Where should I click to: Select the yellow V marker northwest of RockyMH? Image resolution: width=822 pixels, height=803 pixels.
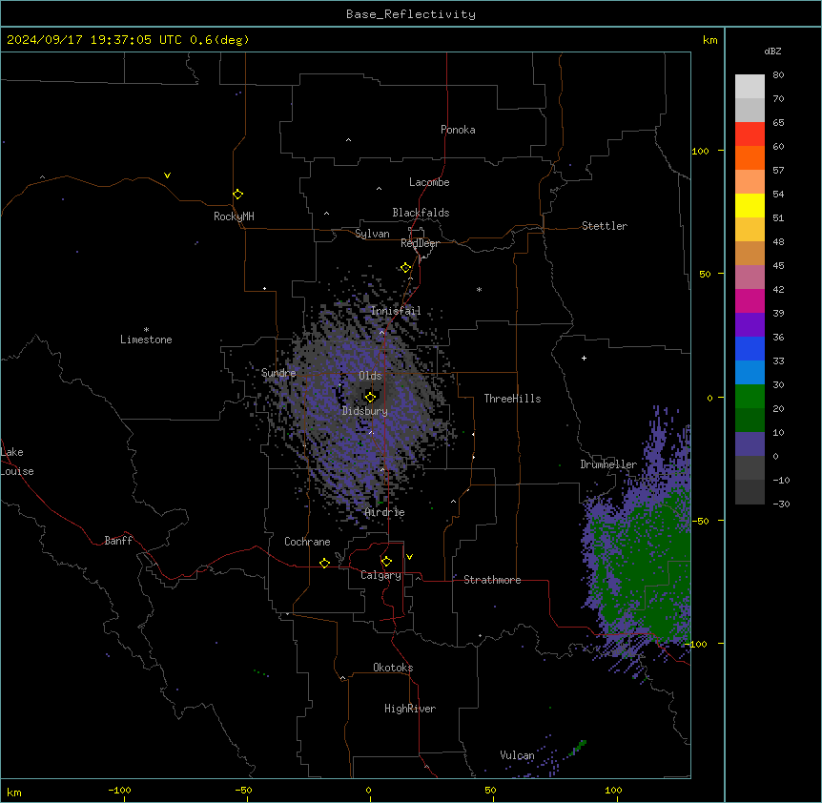tap(167, 175)
